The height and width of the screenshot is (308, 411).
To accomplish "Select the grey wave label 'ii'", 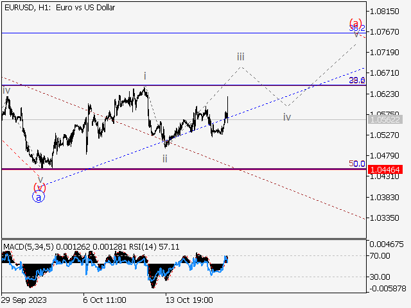I will click(164, 158).
